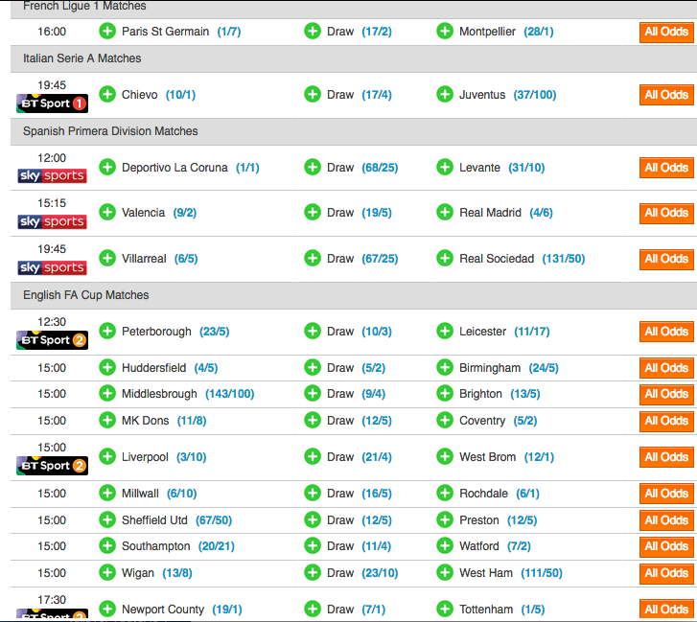Add Millwall using plus icon
Viewport: 697px width, 622px height.
pos(107,493)
